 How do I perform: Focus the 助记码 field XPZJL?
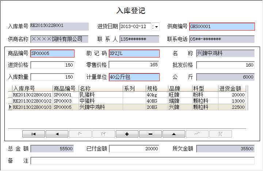point(134,53)
